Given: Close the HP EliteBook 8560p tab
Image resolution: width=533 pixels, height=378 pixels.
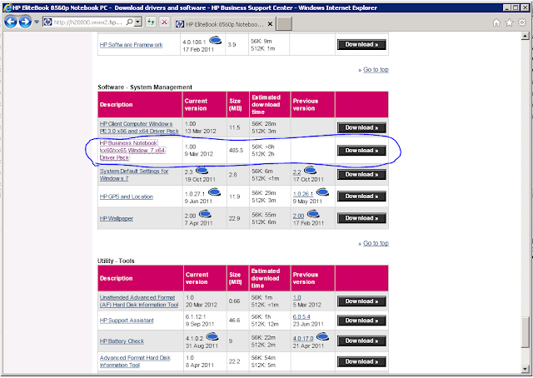Looking at the screenshot, I should click(x=270, y=24).
